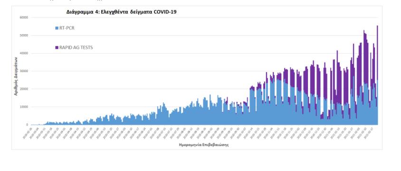Click the tallest purple bar at far right
This screenshot has height=171, width=401.
click(377, 52)
